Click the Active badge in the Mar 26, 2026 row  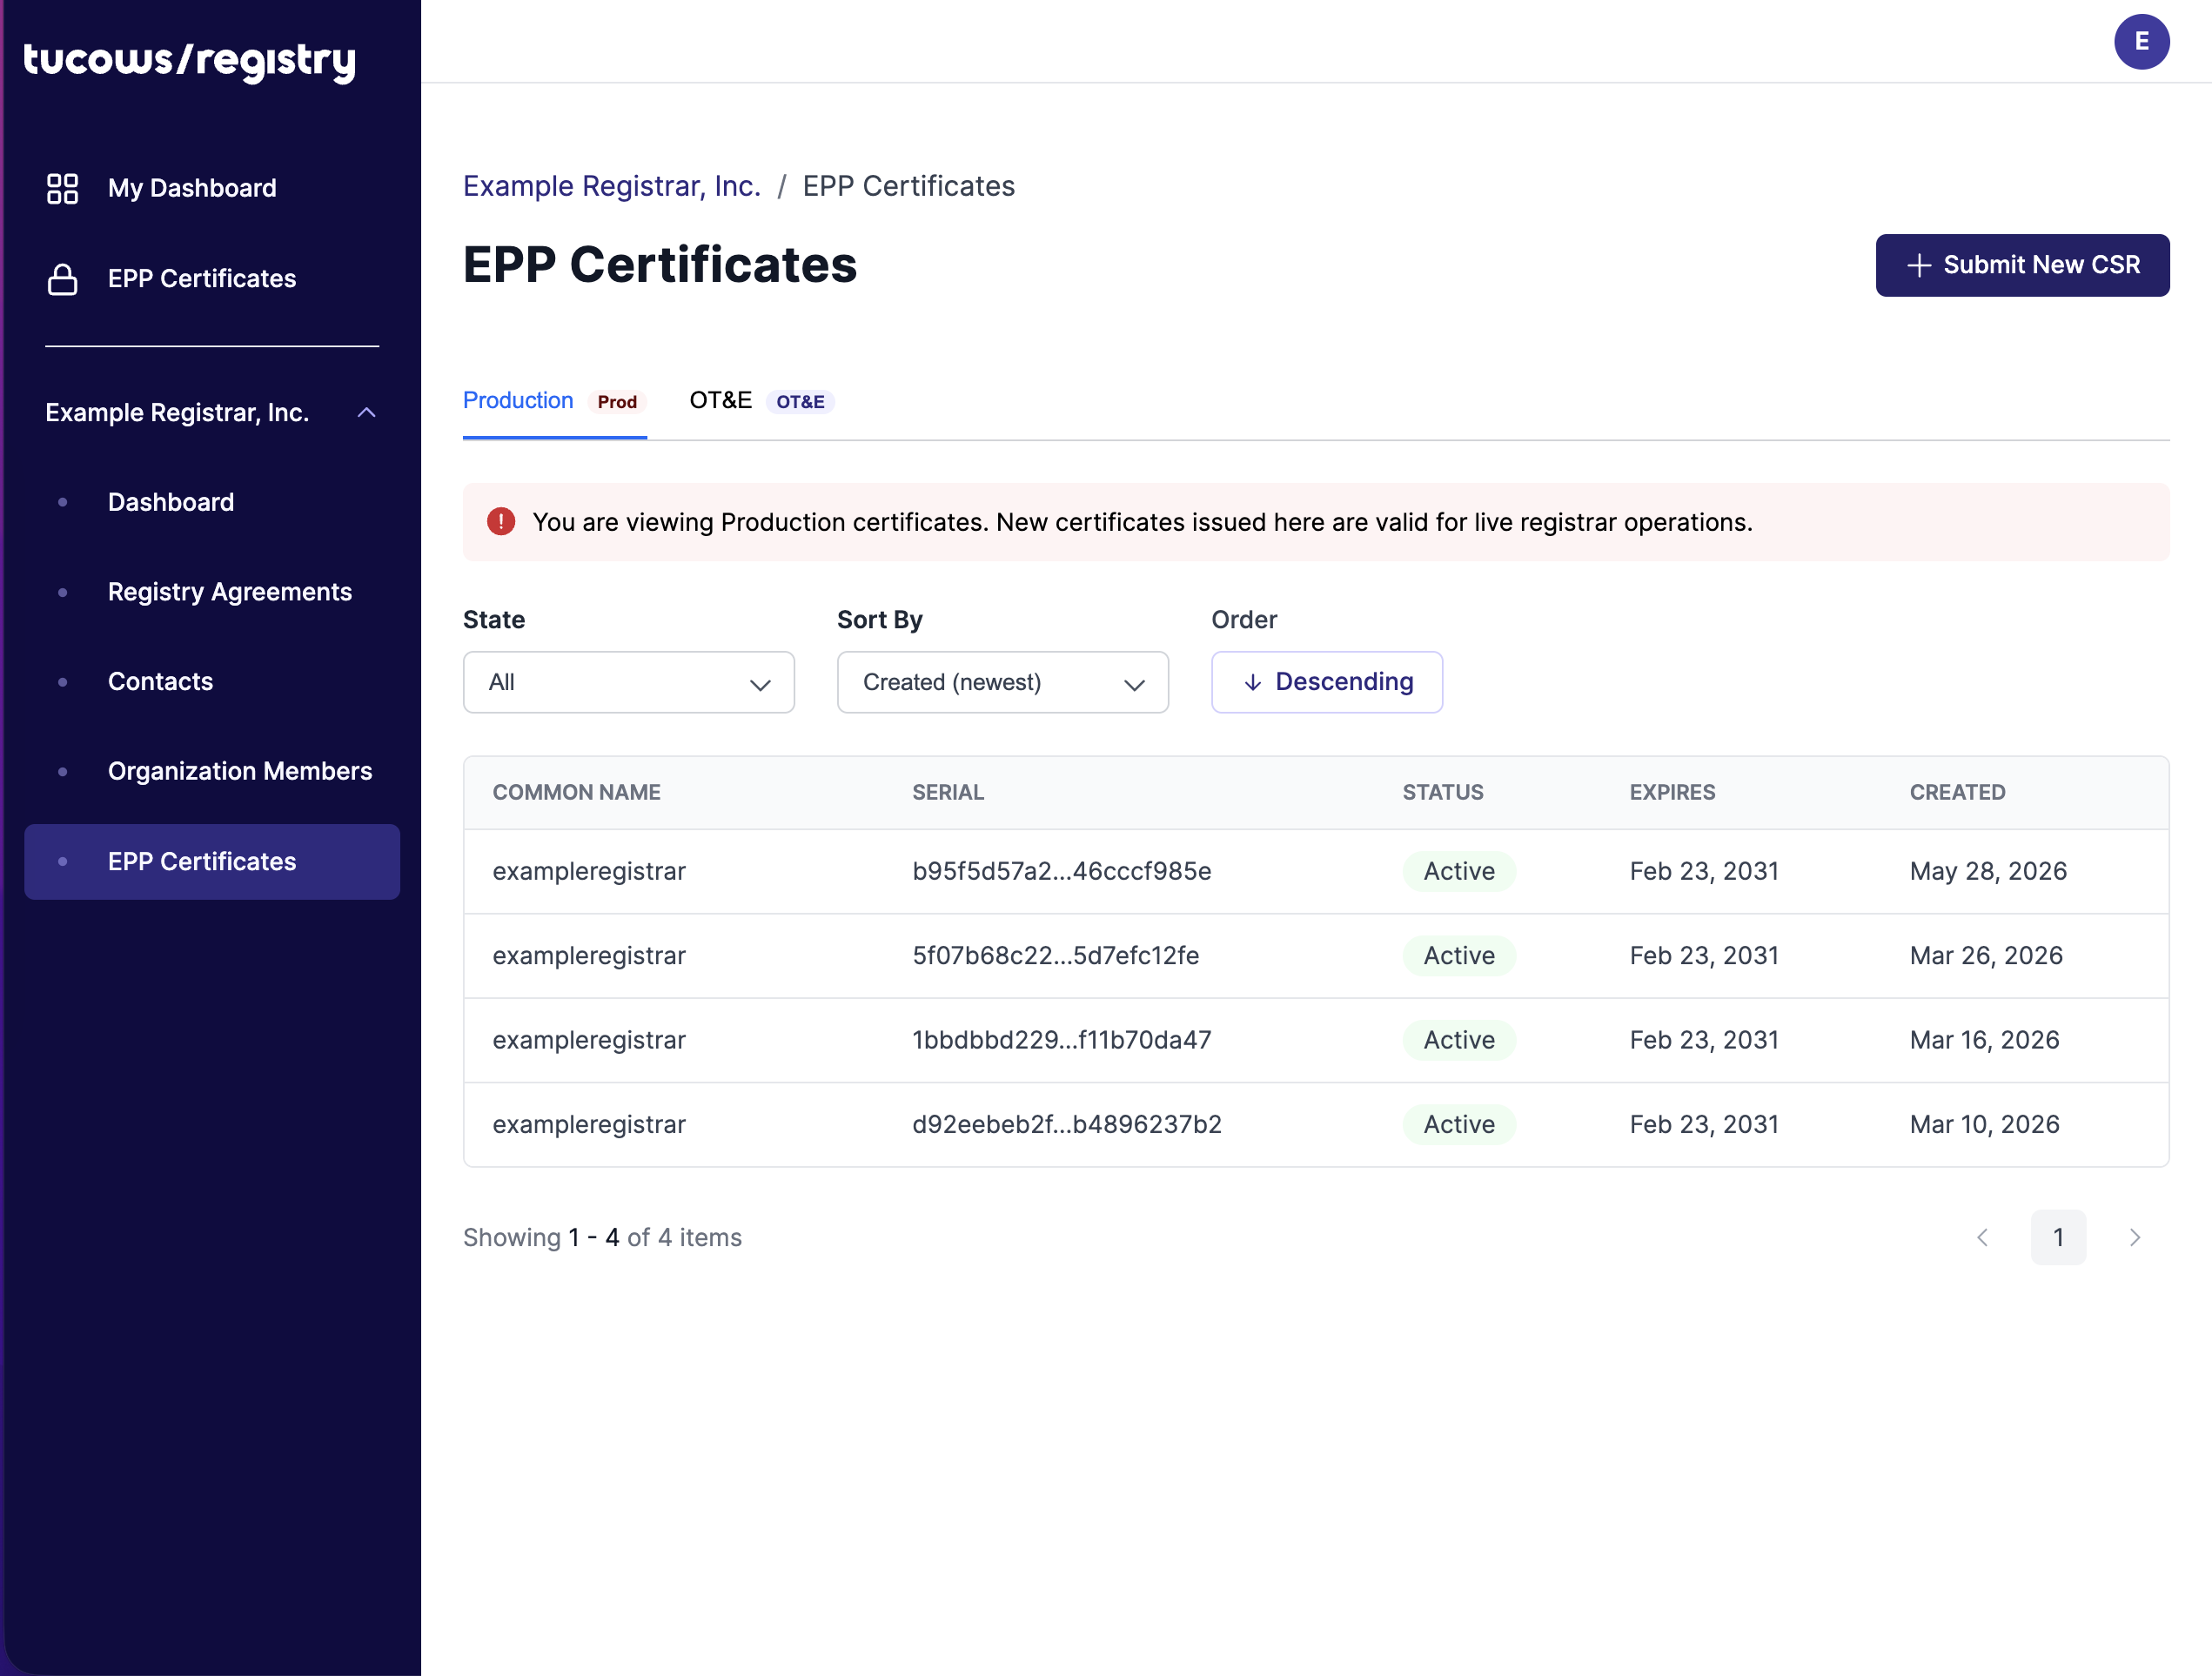coord(1459,956)
